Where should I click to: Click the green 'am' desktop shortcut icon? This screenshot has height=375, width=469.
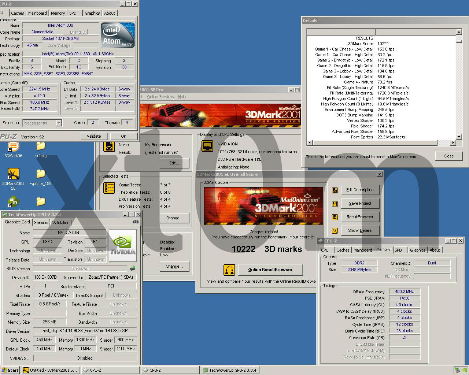(13, 201)
